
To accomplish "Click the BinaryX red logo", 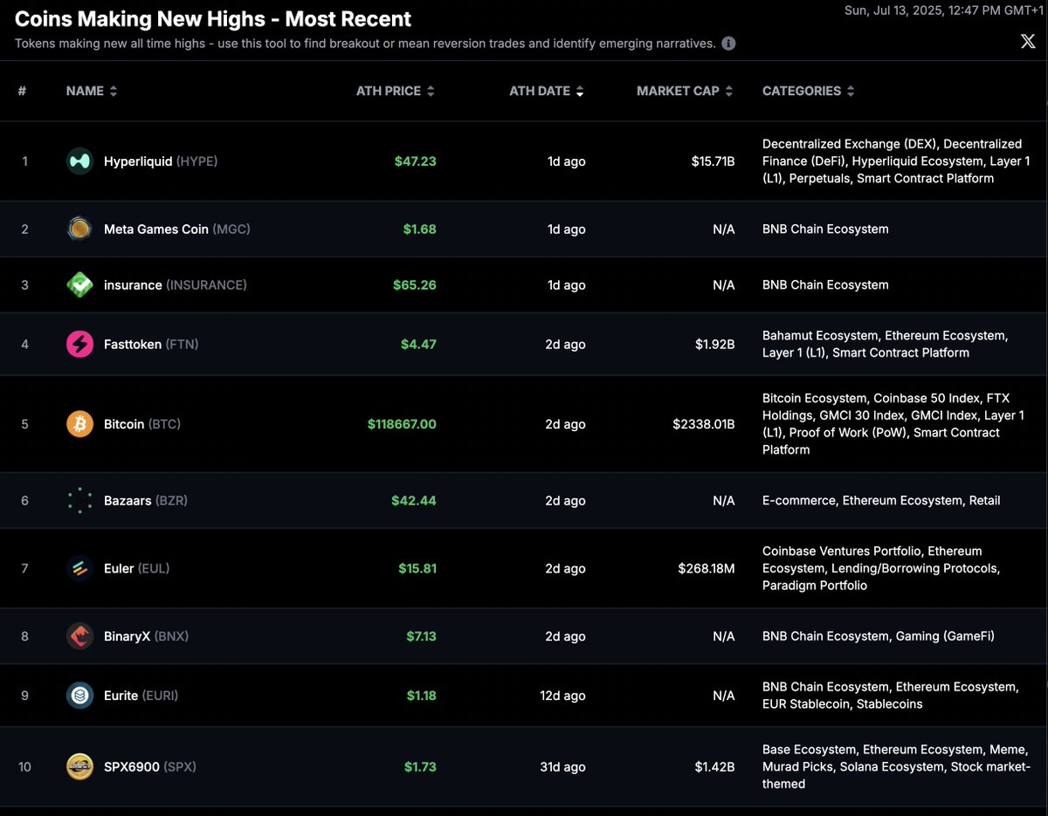I will click(x=79, y=636).
